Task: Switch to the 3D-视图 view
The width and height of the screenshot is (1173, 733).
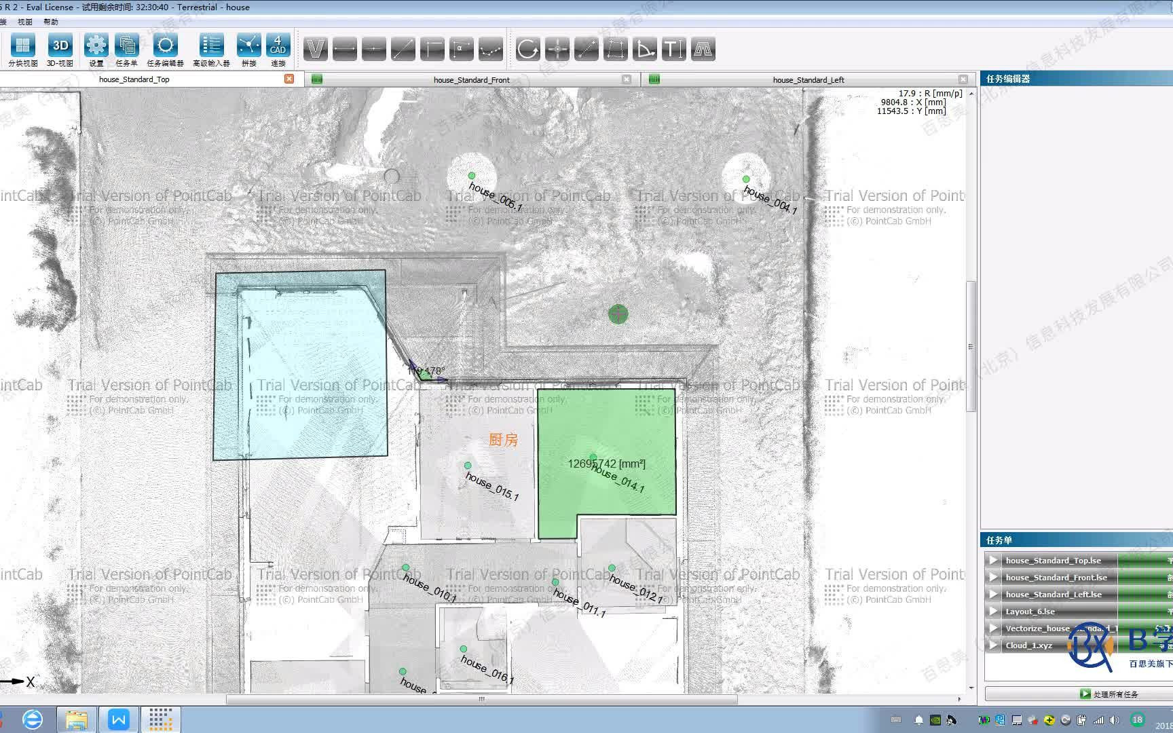Action: coord(60,50)
